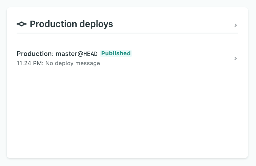Click the circle in the commit icon
256x166 pixels.
pos(22,24)
